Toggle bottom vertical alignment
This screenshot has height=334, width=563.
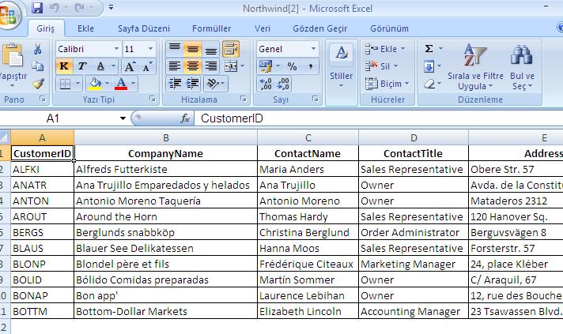pos(211,49)
